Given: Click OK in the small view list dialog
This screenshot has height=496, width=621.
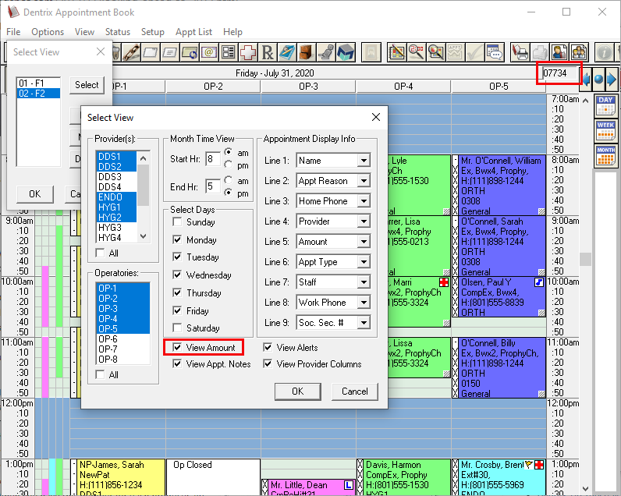Looking at the screenshot, I should tap(35, 194).
